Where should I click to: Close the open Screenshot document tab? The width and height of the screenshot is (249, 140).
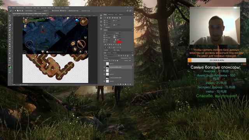pyautogui.click(x=48, y=14)
